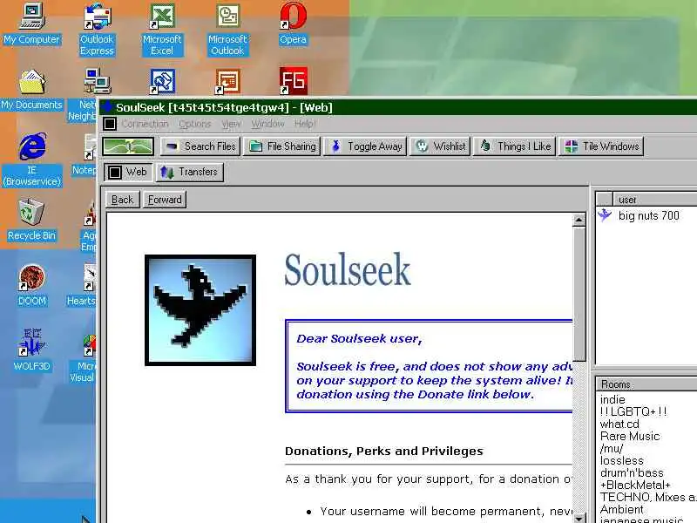The height and width of the screenshot is (523, 697).
Task: Open the Wishlist
Action: [440, 146]
